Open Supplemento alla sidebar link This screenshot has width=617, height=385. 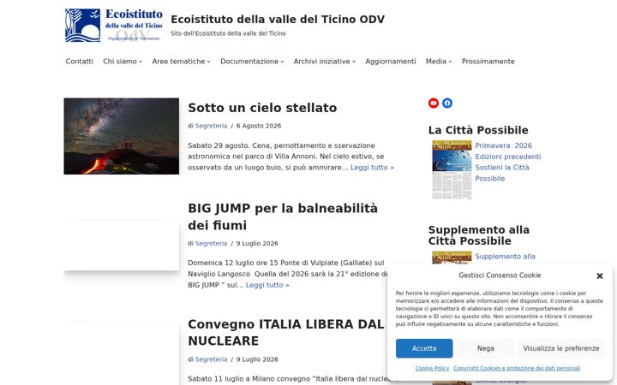tap(505, 256)
